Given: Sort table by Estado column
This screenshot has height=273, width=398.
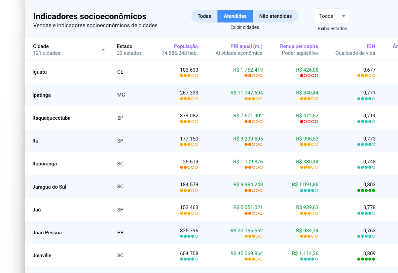Looking at the screenshot, I should click(124, 46).
